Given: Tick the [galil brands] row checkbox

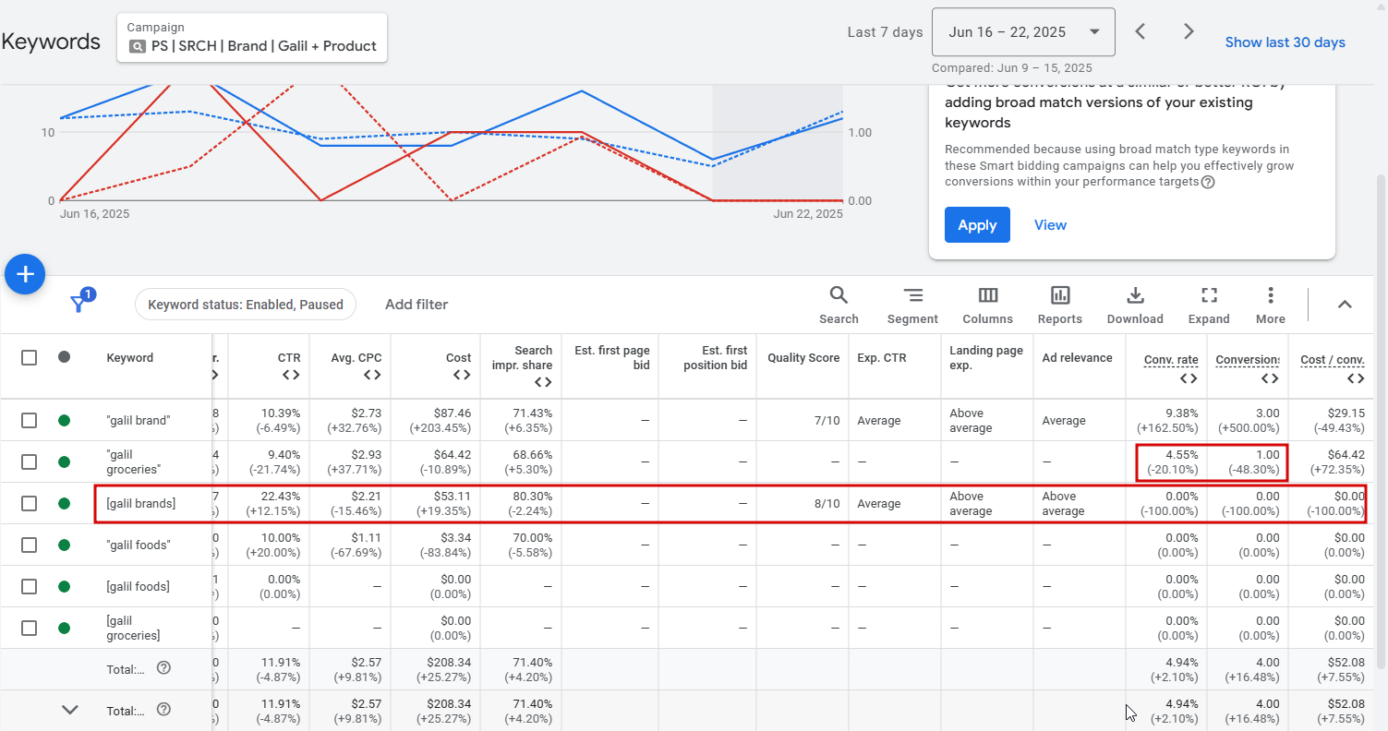Looking at the screenshot, I should click(x=30, y=503).
